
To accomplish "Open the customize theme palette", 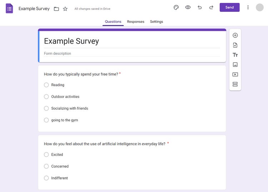I will coord(176,8).
